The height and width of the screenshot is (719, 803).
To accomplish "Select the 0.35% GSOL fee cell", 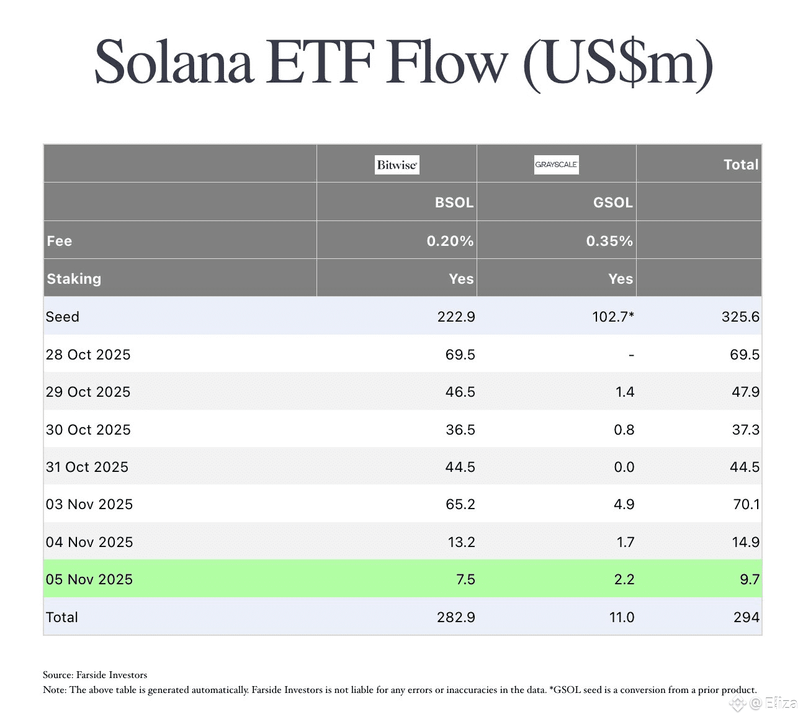I will [x=609, y=241].
